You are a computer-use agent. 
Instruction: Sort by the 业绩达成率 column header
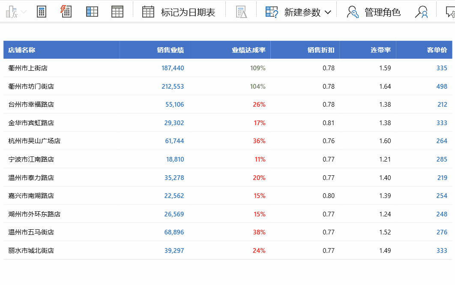click(248, 50)
